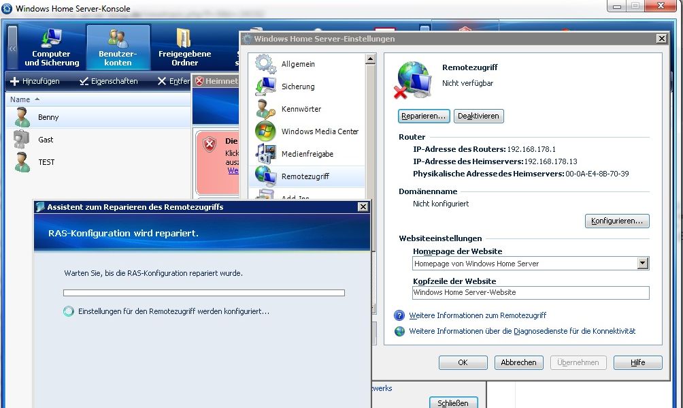Image resolution: width=683 pixels, height=408 pixels.
Task: Click the user name TEST
Action: point(47,162)
